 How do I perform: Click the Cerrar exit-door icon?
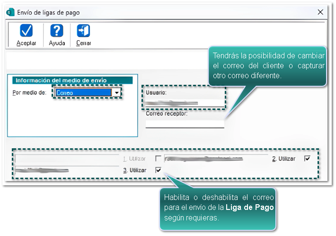(x=83, y=30)
